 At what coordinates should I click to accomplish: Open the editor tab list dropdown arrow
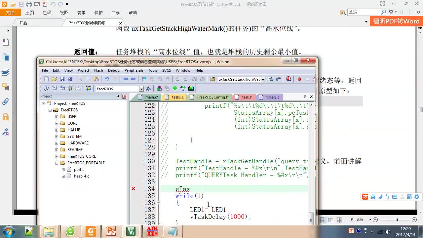coord(305,97)
